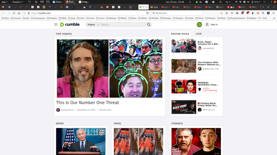Click the green upload video icon
This screenshot has width=277, height=155.
pos(199,25)
